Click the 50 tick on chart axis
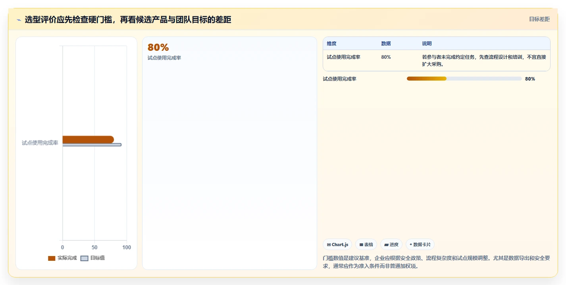Screen dimensions: 566x285 pos(94,247)
